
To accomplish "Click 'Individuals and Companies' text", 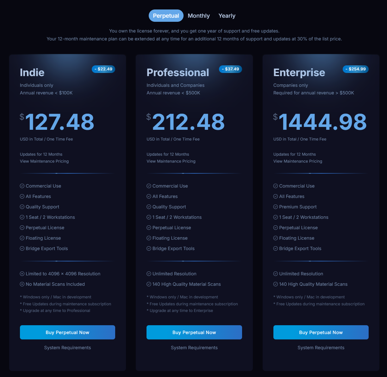I will 176,85.
